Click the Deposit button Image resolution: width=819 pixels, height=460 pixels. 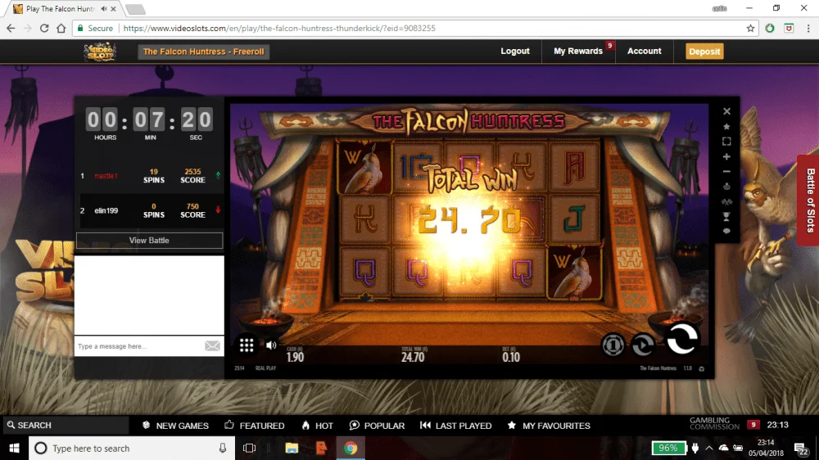coord(704,52)
